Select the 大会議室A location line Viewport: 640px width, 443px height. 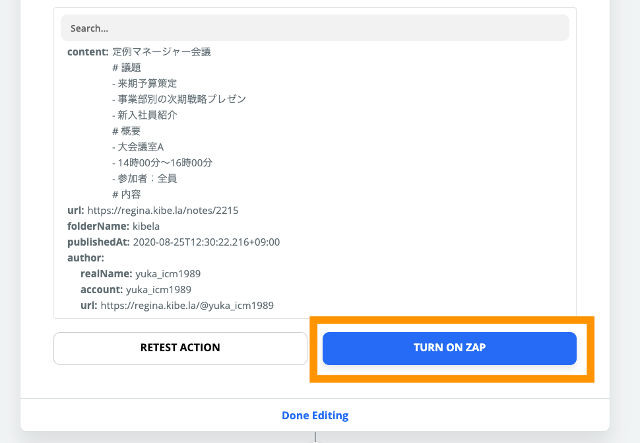pos(138,147)
